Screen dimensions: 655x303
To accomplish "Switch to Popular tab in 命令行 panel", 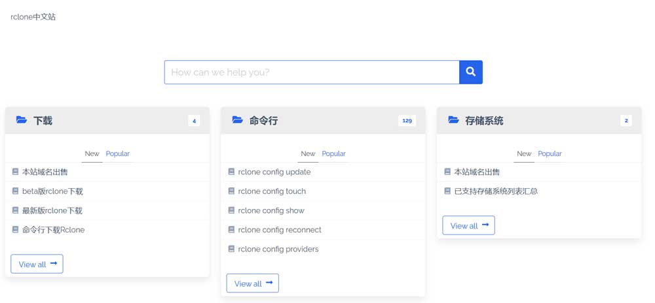I will coord(333,153).
